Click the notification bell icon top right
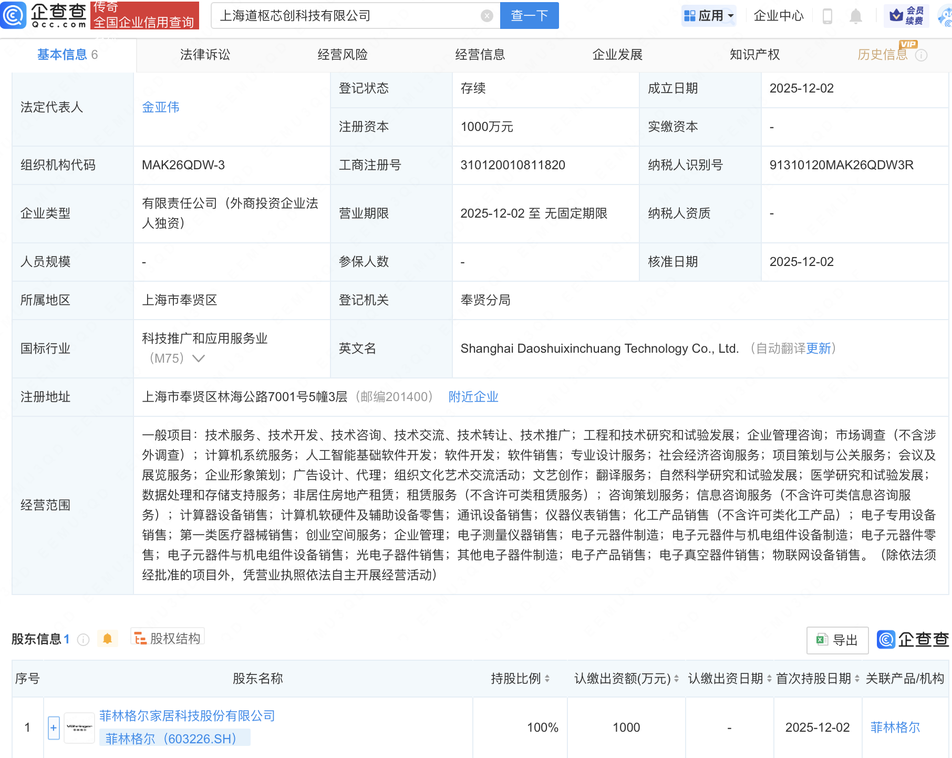This screenshot has height=758, width=952. point(856,16)
